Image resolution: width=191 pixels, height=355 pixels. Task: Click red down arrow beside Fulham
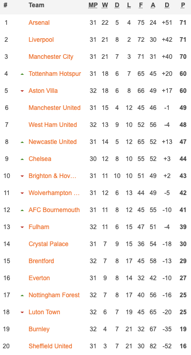click(x=22, y=228)
